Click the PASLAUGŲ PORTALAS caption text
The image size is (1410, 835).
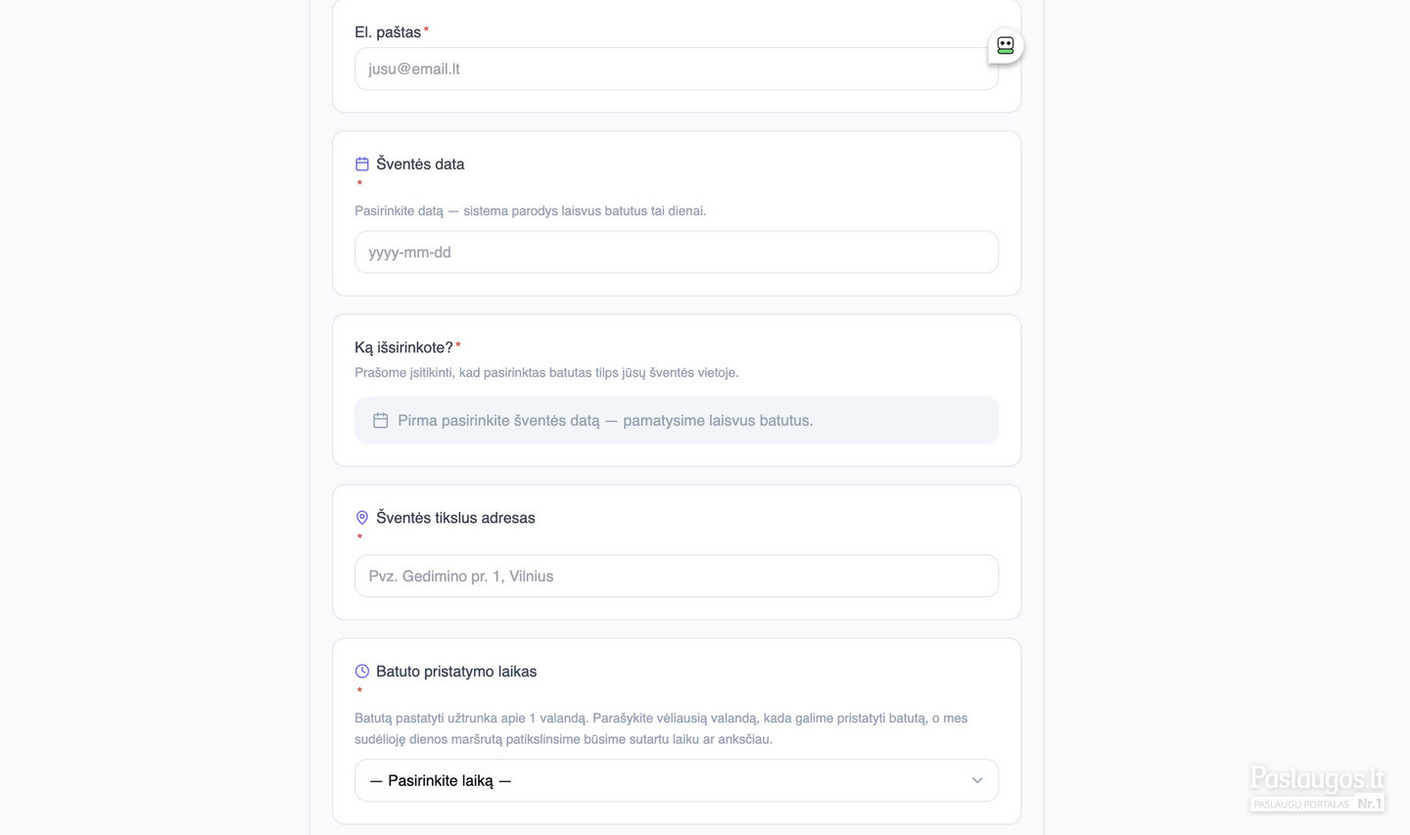coord(1301,805)
